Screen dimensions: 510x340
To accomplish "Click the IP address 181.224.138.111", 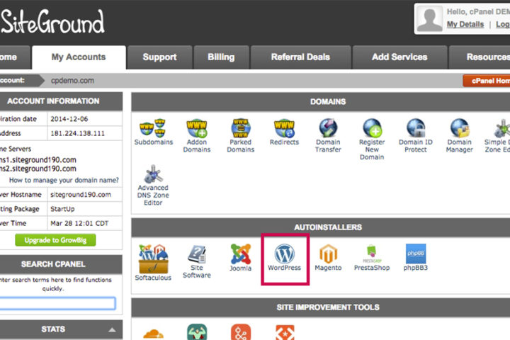I will pyautogui.click(x=77, y=133).
